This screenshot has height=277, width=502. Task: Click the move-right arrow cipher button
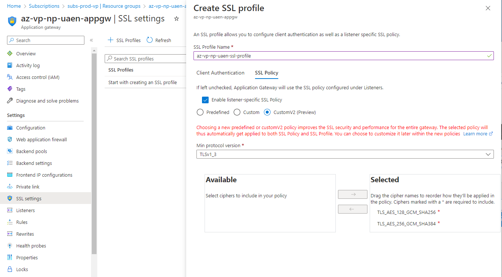tap(353, 194)
